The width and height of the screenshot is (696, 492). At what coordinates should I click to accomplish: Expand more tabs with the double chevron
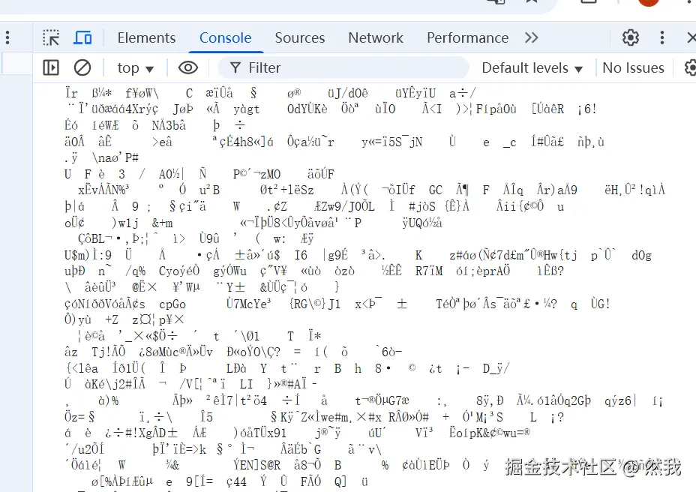(532, 37)
